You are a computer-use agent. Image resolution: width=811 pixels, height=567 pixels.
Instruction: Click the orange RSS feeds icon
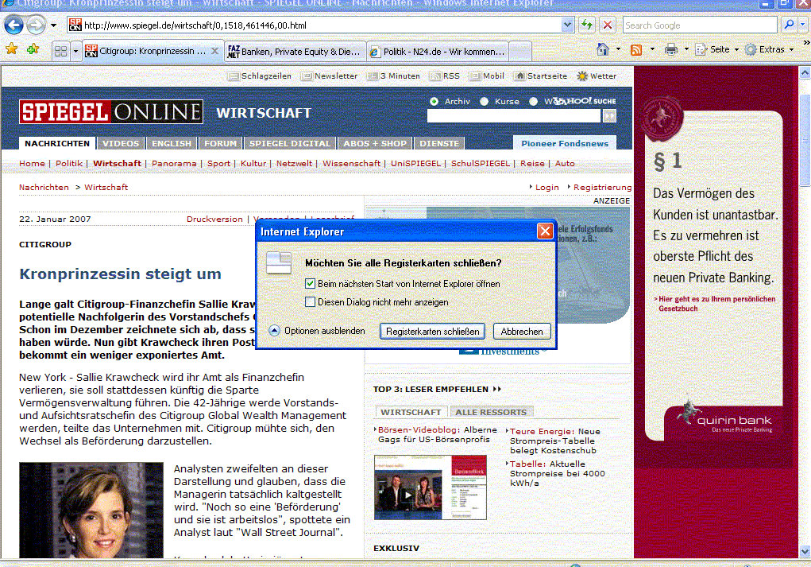pos(636,50)
